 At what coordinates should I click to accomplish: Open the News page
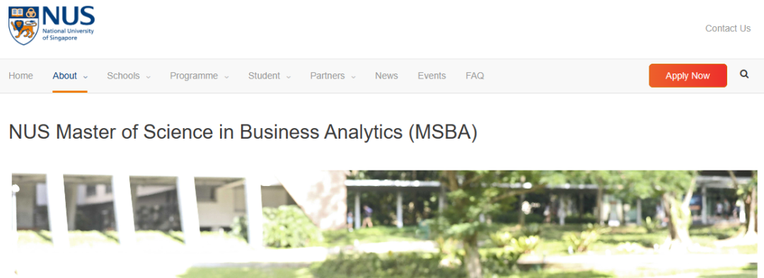click(386, 76)
